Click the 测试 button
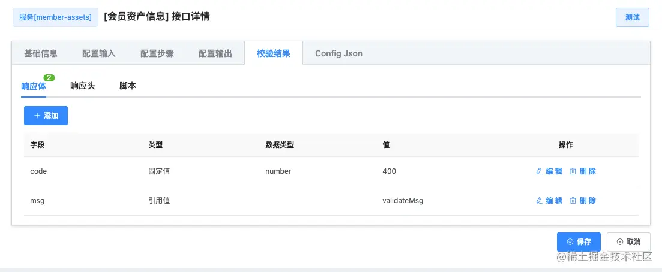 pos(633,17)
